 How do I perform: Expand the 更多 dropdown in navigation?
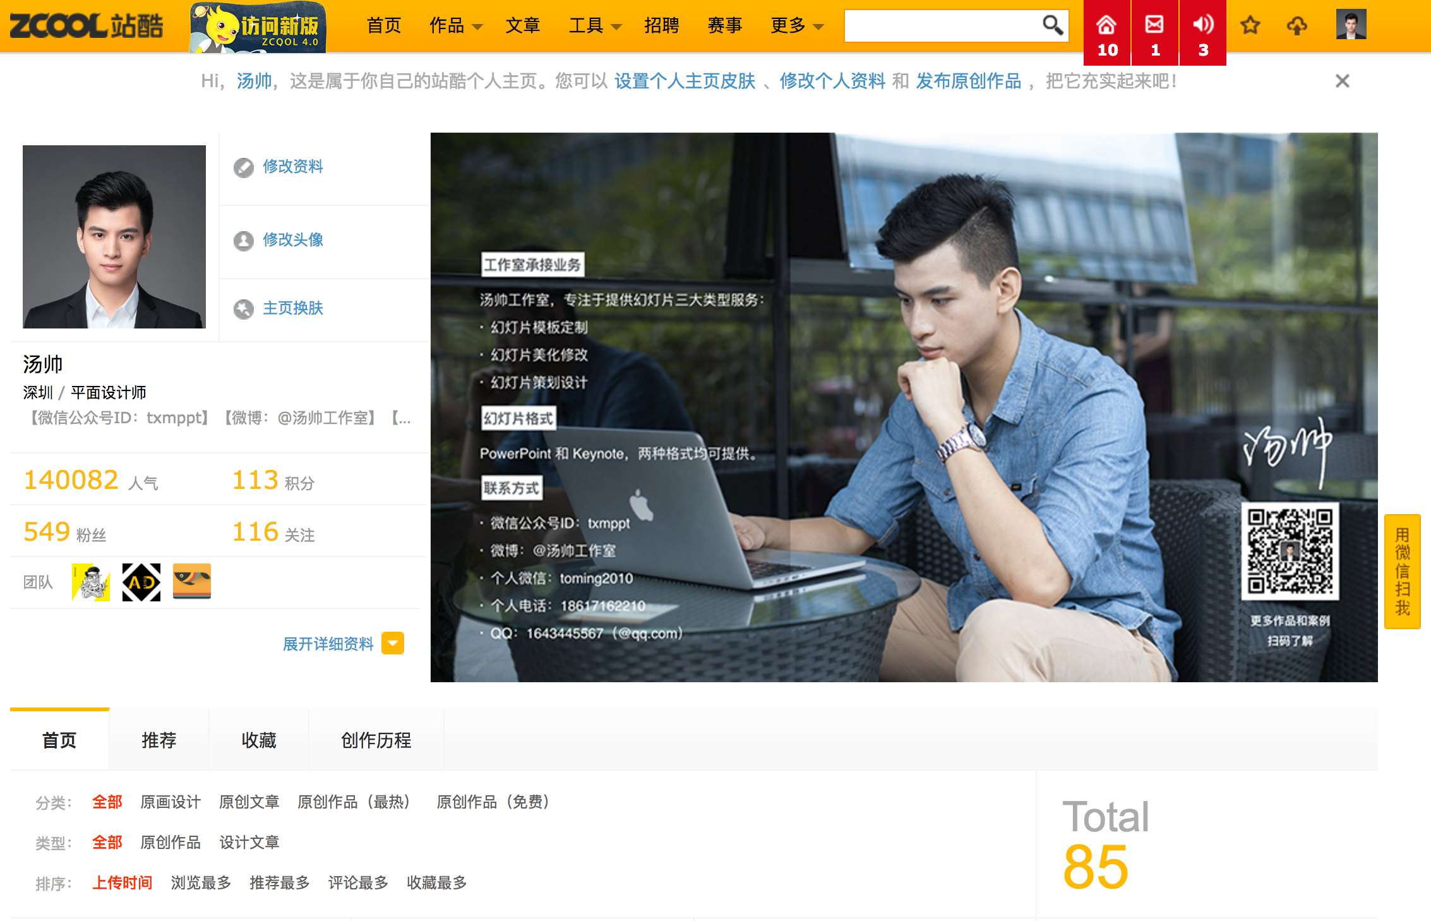click(796, 26)
